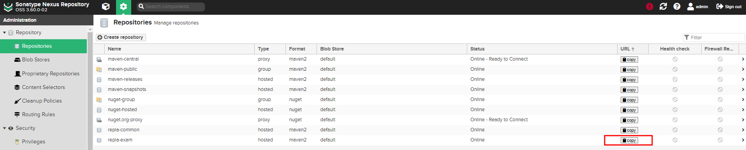Open the Browse cube icon in header

pyautogui.click(x=106, y=7)
